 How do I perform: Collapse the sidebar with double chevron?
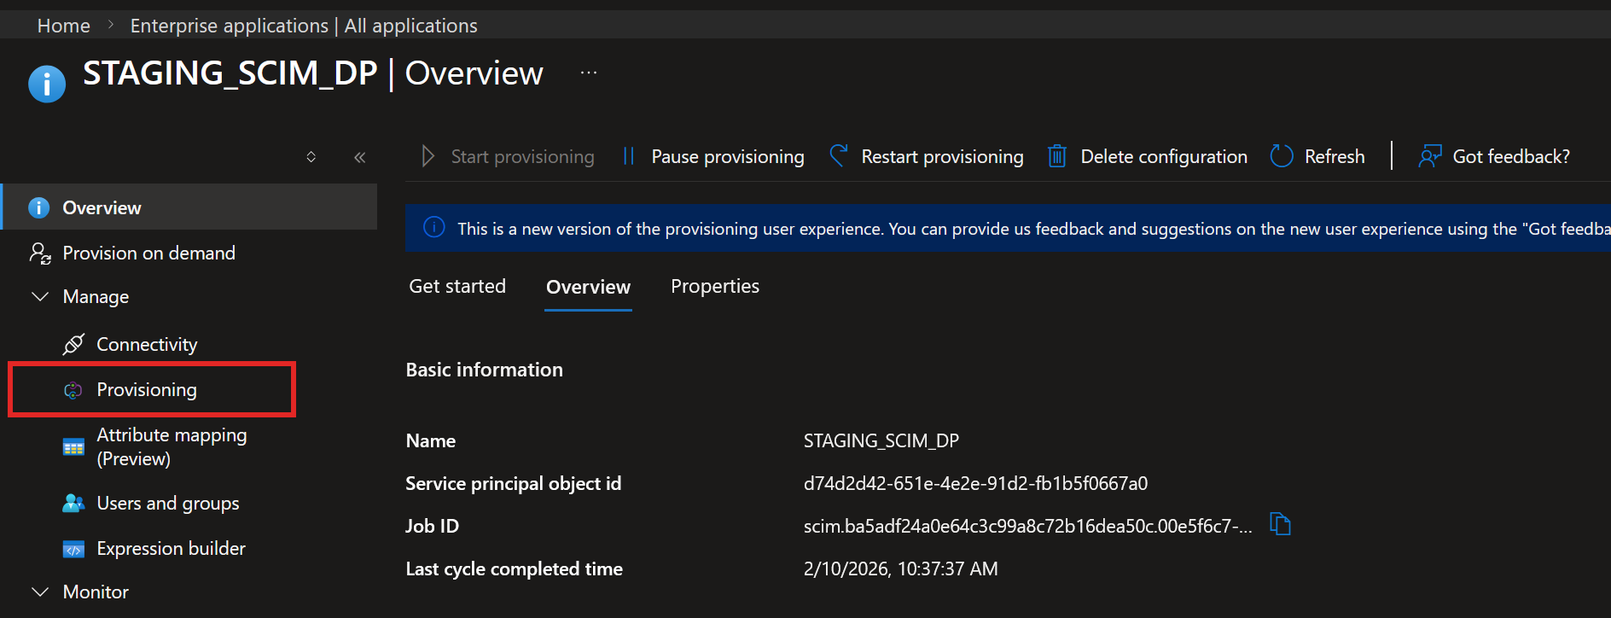tap(360, 157)
